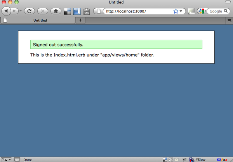Open S3Fox from the status bar
Viewport: 233px width, 162px height.
coord(222,160)
